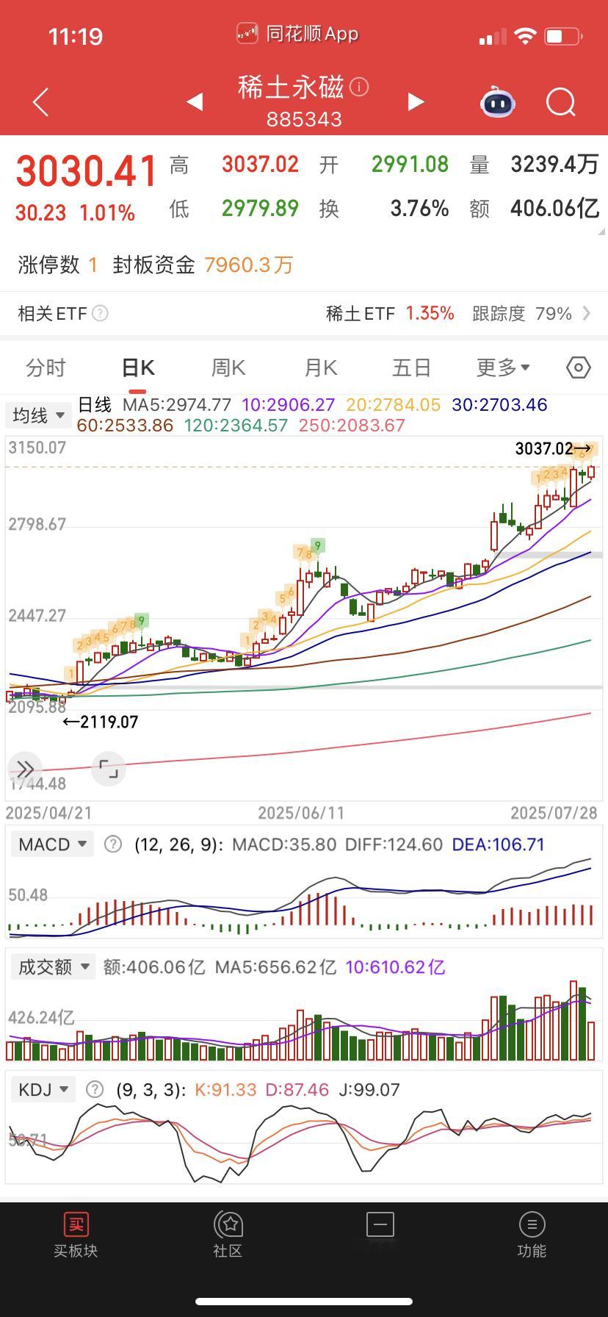Tap the KDJ J:99.07 value

pos(369,1090)
